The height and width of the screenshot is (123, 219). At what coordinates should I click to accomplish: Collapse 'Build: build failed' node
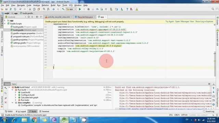coord(9,87)
